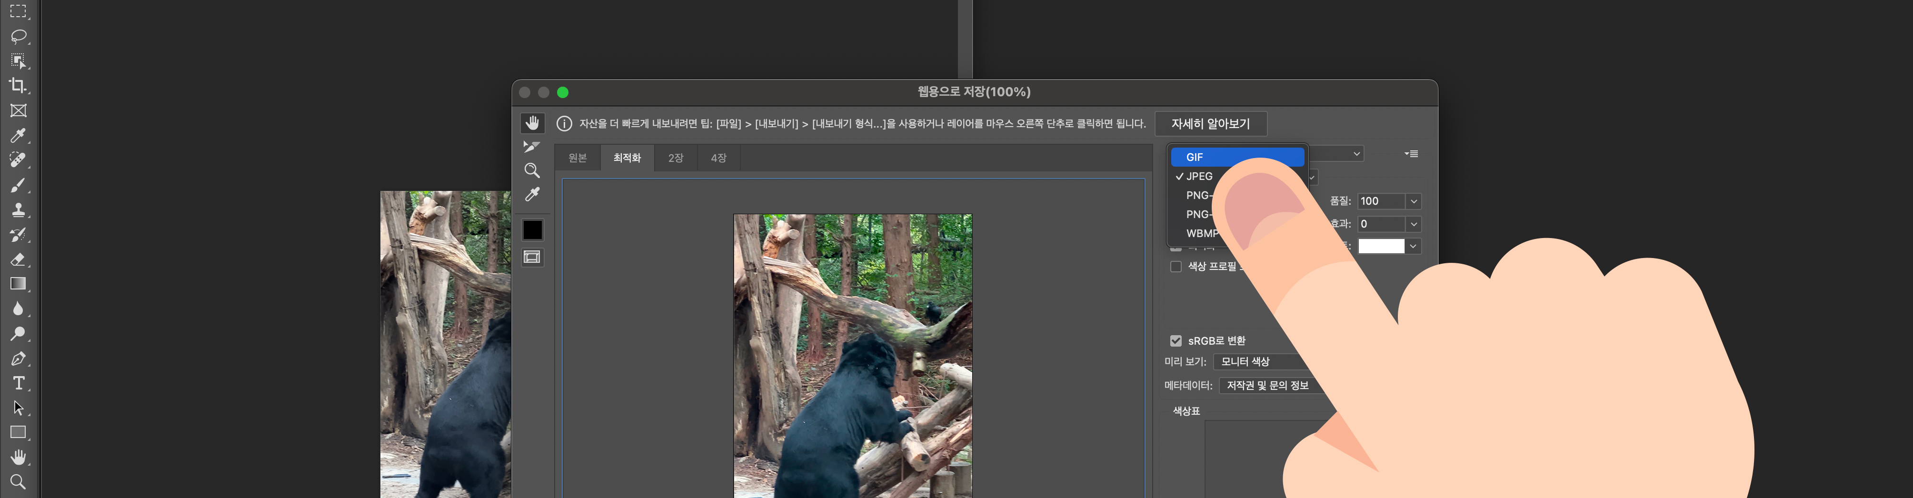Viewport: 1913px width, 498px height.
Task: Select the Frame tool
Action: click(x=18, y=110)
